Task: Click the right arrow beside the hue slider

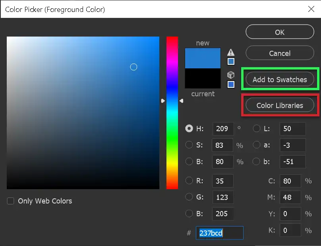Action: coord(181,101)
